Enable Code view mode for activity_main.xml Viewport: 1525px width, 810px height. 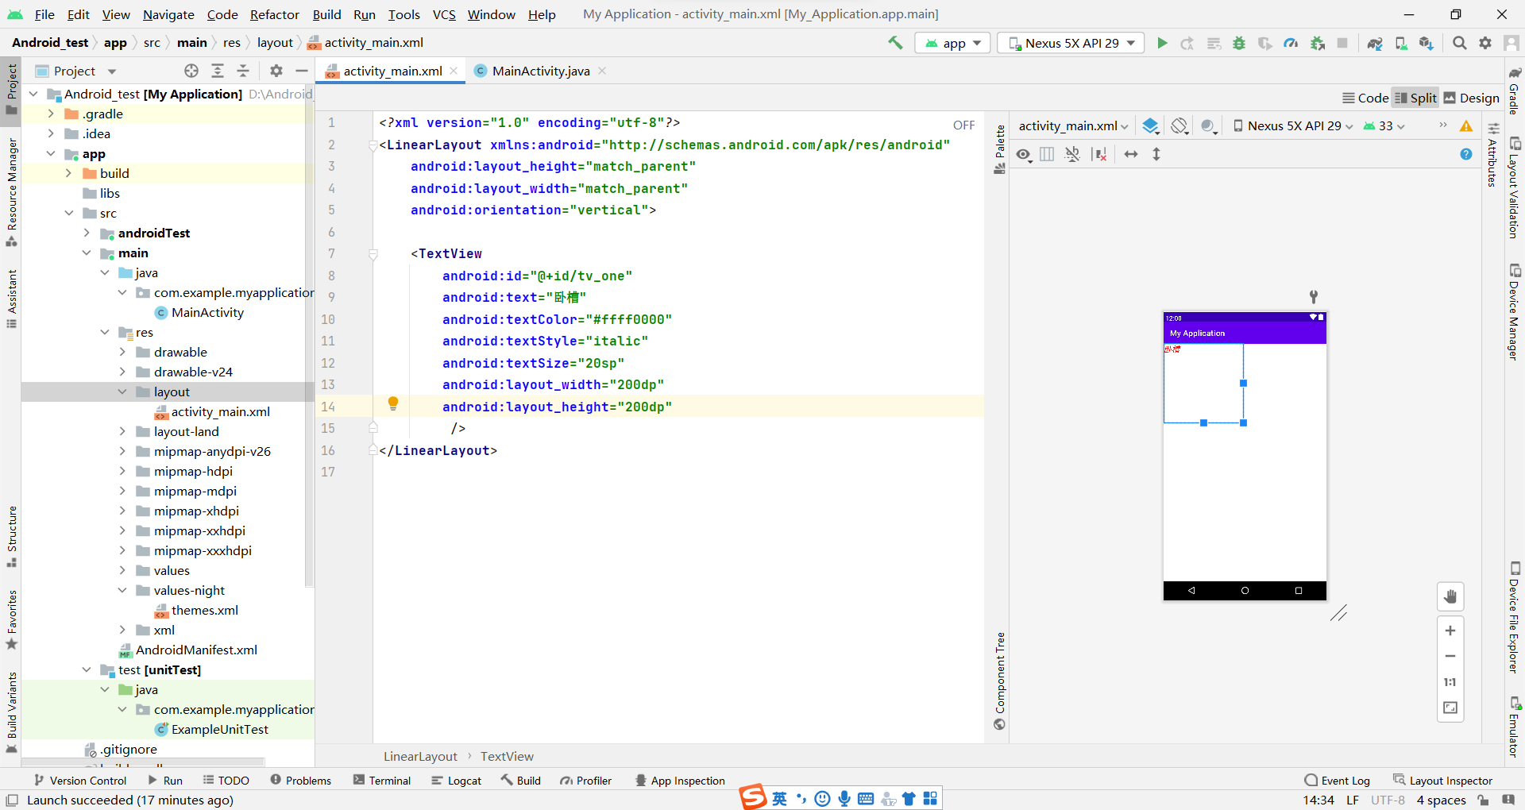pyautogui.click(x=1365, y=97)
